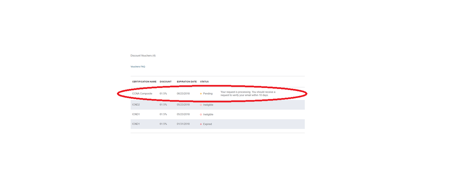Click the Expired status text
This screenshot has width=458, height=188.
[x=208, y=124]
